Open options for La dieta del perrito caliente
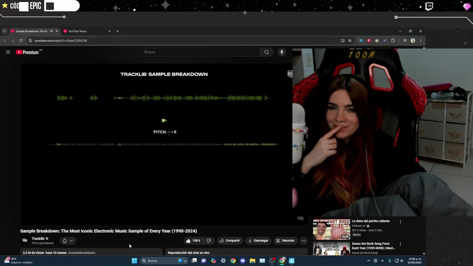 pos(400,222)
